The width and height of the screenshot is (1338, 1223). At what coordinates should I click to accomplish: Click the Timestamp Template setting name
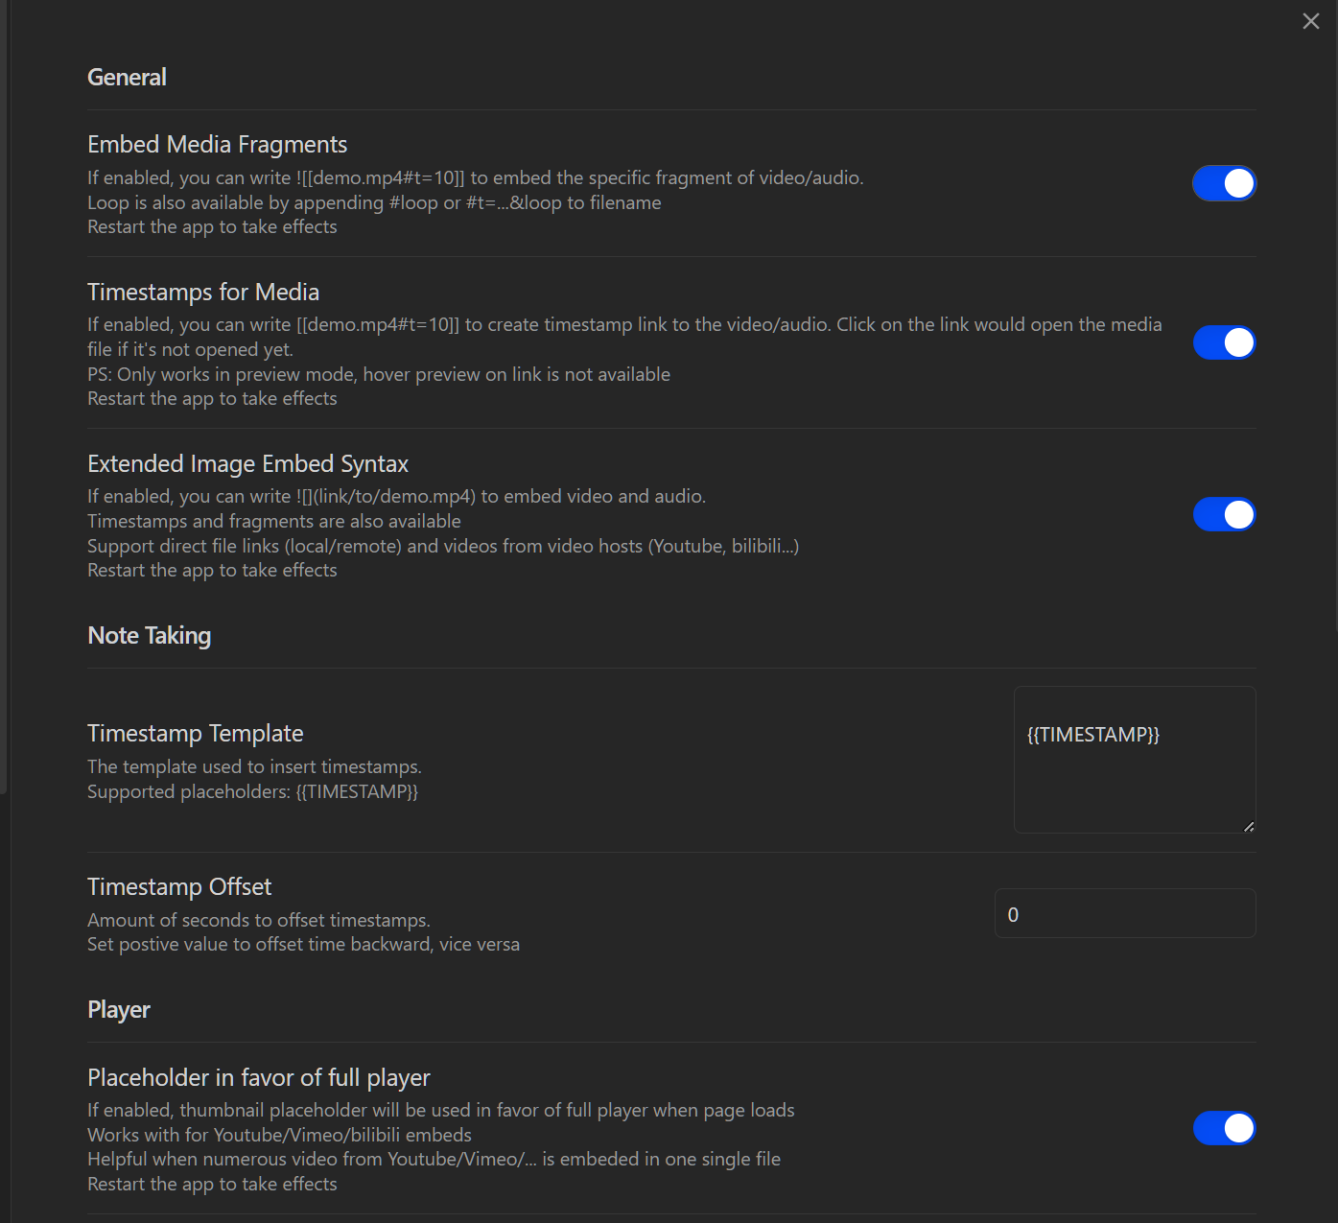(x=195, y=733)
